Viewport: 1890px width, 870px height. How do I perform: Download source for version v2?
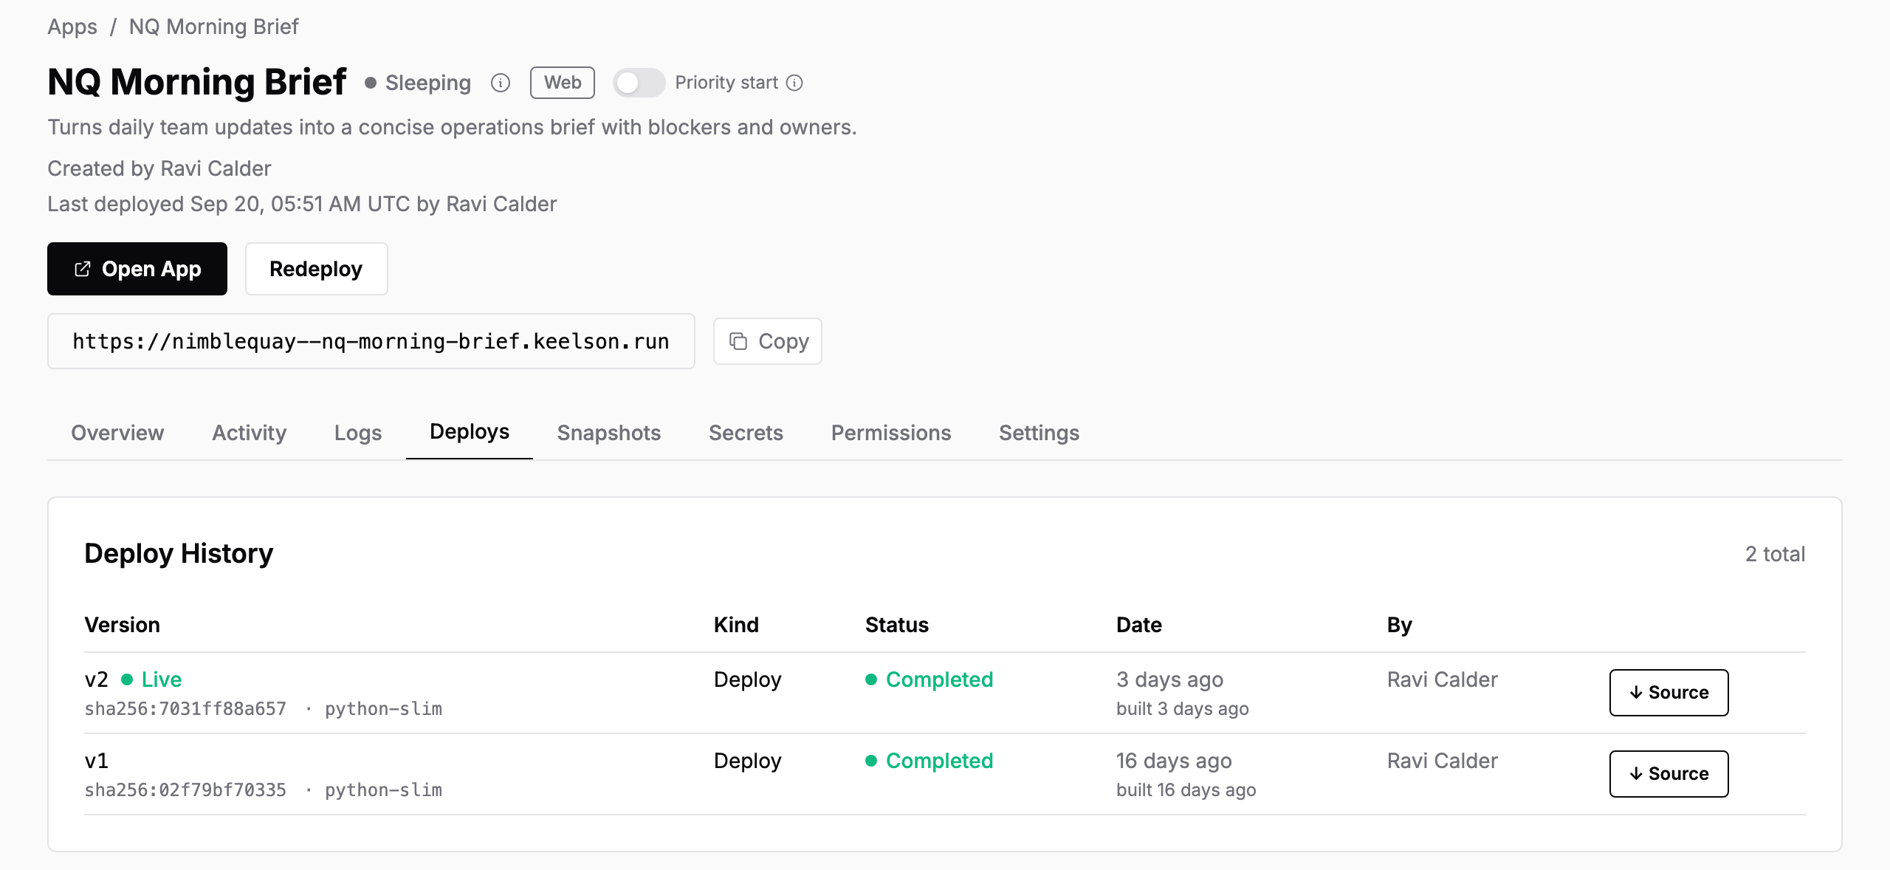click(x=1669, y=693)
